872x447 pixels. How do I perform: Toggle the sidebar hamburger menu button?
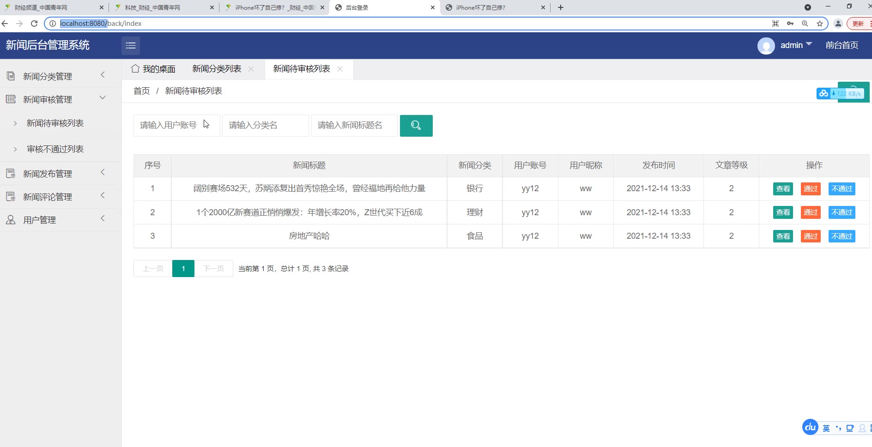click(x=131, y=45)
